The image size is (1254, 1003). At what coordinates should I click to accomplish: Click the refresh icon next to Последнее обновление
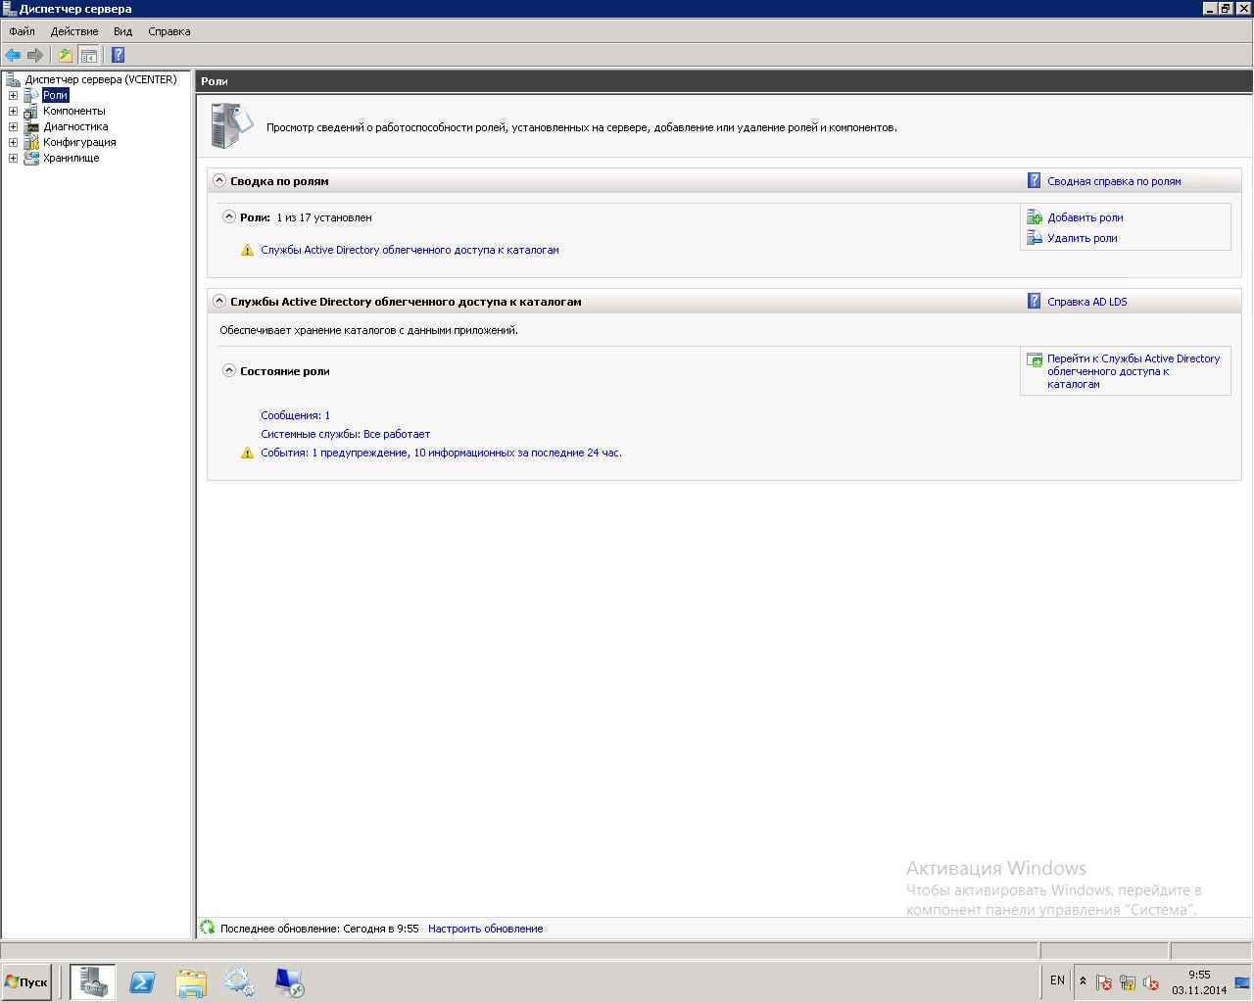click(x=208, y=928)
